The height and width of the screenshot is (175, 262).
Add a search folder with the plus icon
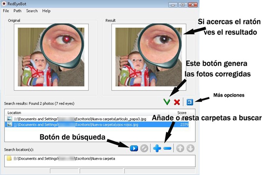[157, 148]
